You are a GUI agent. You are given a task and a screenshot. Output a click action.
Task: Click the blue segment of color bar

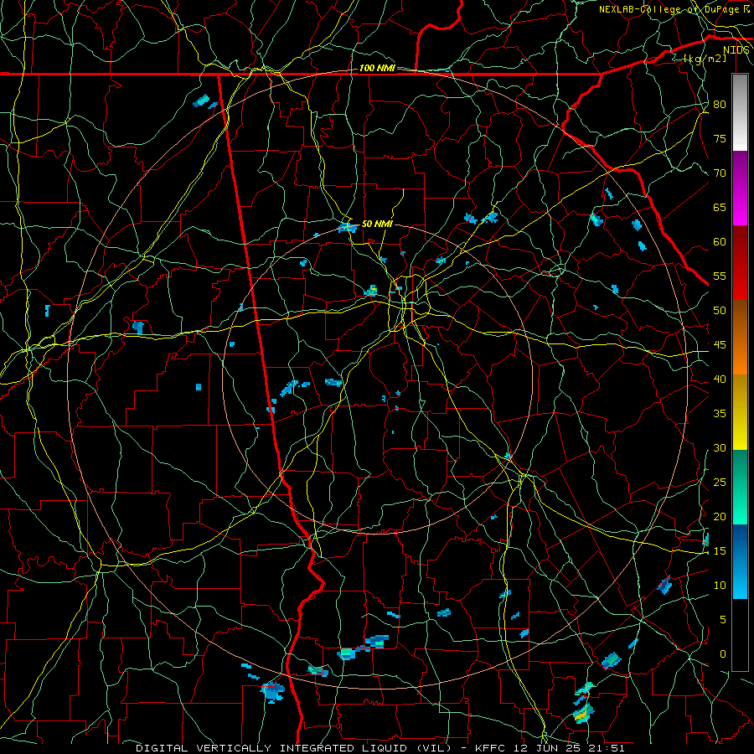point(740,561)
